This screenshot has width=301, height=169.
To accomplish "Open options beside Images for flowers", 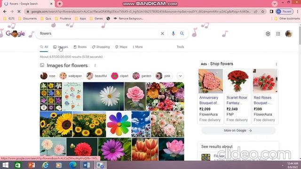I will 95,66.
